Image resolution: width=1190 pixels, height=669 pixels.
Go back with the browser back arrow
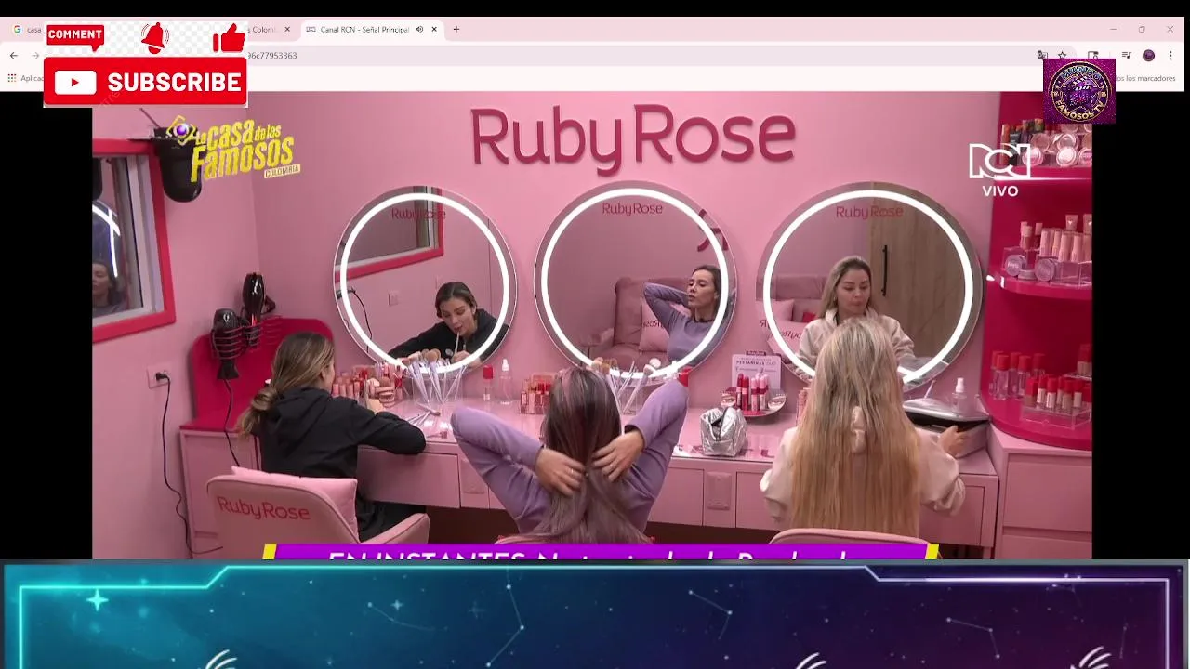13,56
